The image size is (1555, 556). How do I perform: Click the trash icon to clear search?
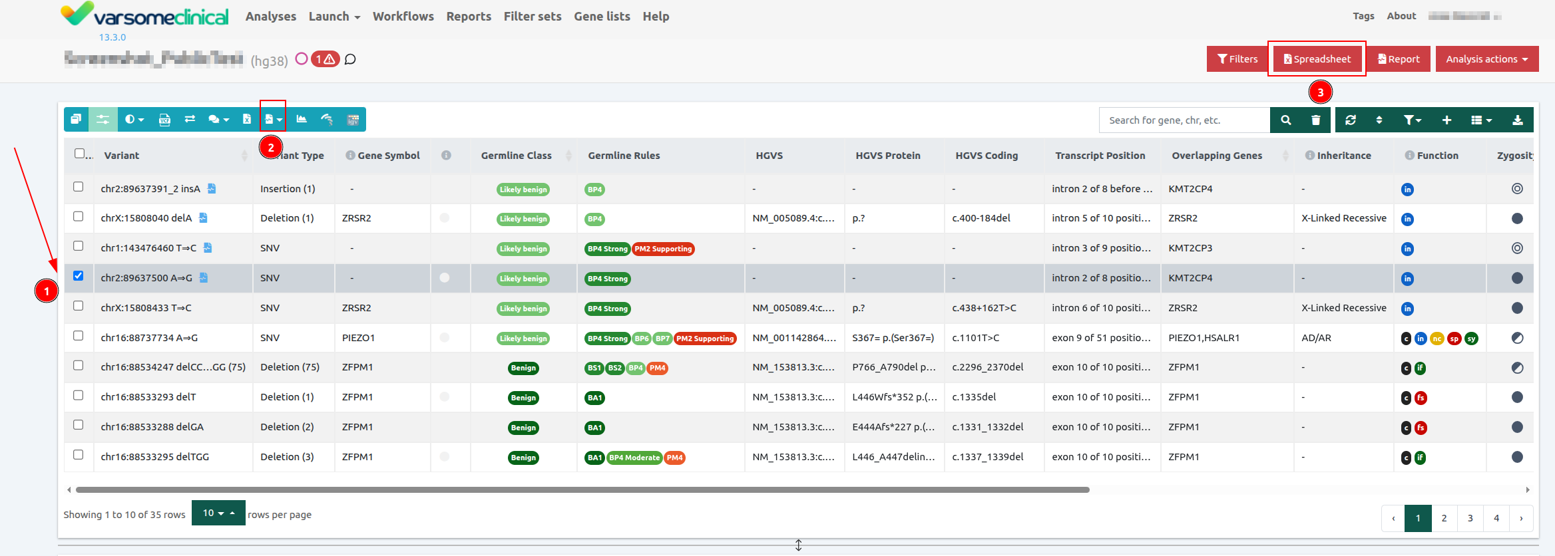coord(1315,120)
